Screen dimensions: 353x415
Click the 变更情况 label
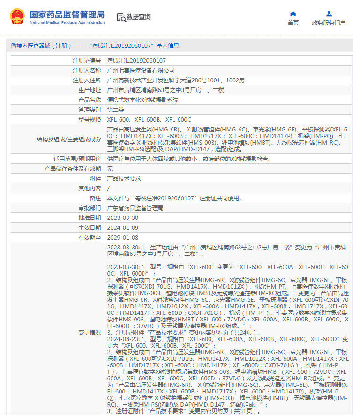point(90,333)
